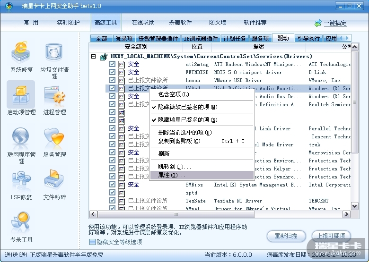The height and width of the screenshot is (262, 369).
Task: Uncheck the ati2mtag driver checkbox
Action: click(x=112, y=64)
